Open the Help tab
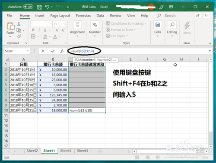 144,16
